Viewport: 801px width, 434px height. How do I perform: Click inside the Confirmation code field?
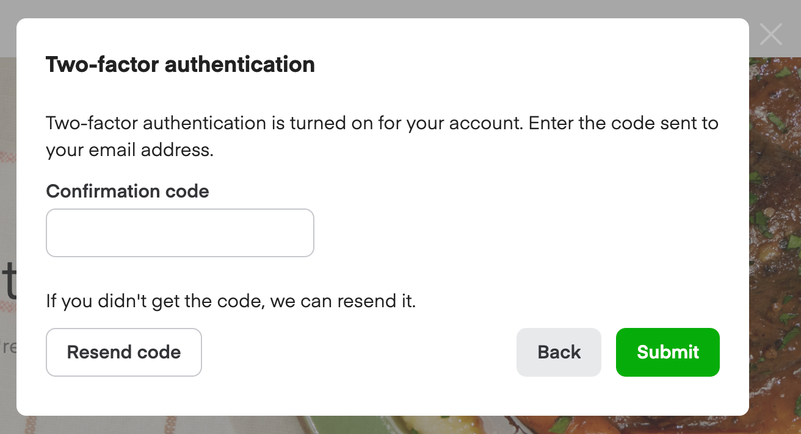[x=179, y=232]
